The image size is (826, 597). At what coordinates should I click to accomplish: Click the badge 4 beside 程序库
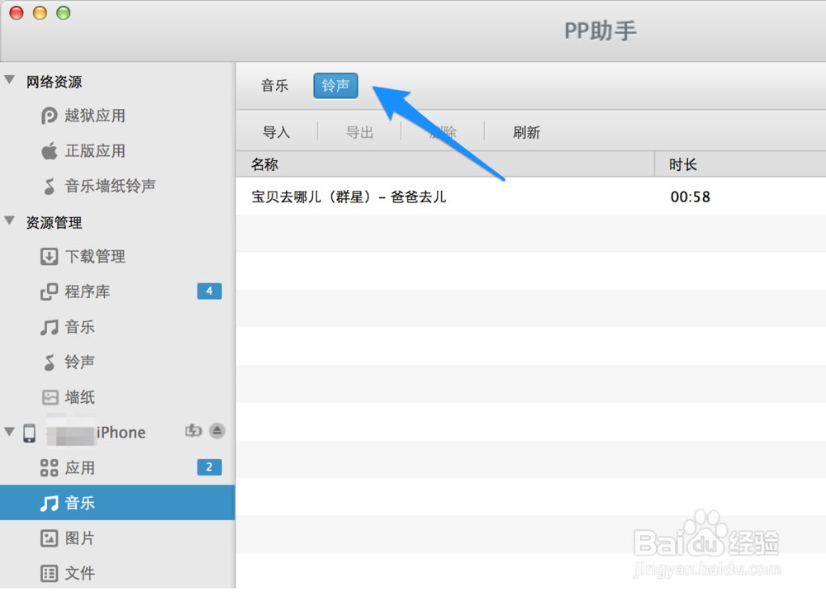209,291
